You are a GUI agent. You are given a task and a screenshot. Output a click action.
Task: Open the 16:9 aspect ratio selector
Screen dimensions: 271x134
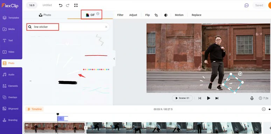[32, 5]
